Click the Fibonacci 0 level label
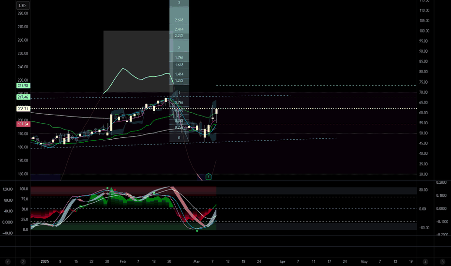Screen dimensions: 451x266 point(179,138)
